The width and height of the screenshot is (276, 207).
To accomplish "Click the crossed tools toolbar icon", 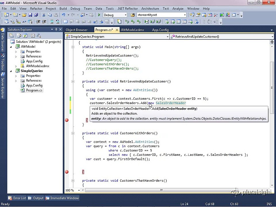I will pyautogui.click(x=216, y=15).
